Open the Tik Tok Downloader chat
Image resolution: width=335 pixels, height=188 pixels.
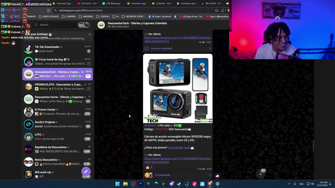coord(58,49)
